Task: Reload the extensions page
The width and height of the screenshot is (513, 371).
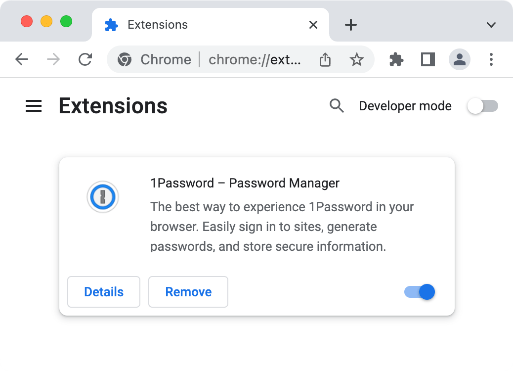Action: [x=85, y=59]
